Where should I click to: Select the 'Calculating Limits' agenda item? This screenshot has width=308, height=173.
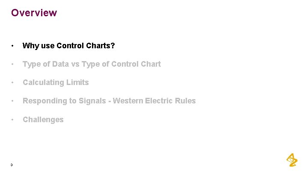(x=56, y=82)
